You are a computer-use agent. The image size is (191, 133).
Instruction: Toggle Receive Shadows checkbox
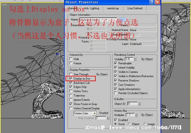[116, 80]
